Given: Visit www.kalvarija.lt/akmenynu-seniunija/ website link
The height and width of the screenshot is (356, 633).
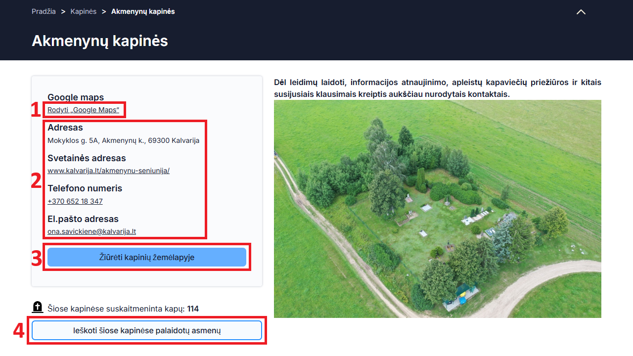Looking at the screenshot, I should coord(108,171).
